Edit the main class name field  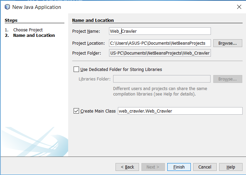[180, 111]
